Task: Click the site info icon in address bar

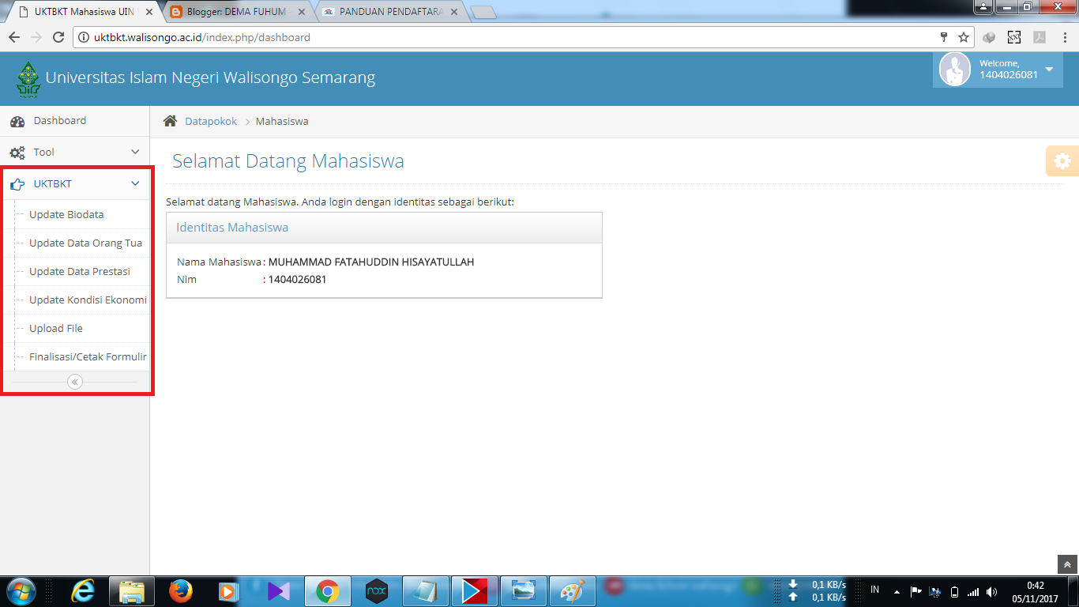Action: pos(85,37)
